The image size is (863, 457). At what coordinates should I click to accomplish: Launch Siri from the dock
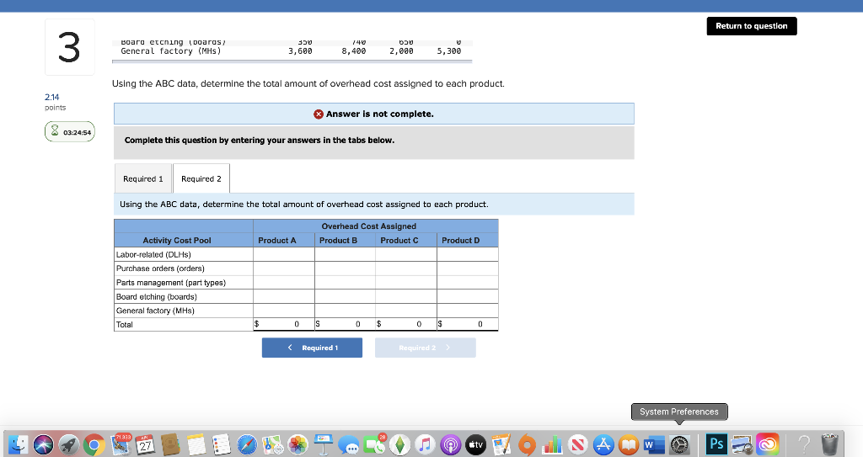coord(44,444)
